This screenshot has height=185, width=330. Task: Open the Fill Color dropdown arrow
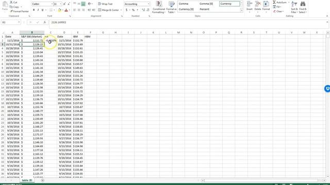(x=63, y=10)
